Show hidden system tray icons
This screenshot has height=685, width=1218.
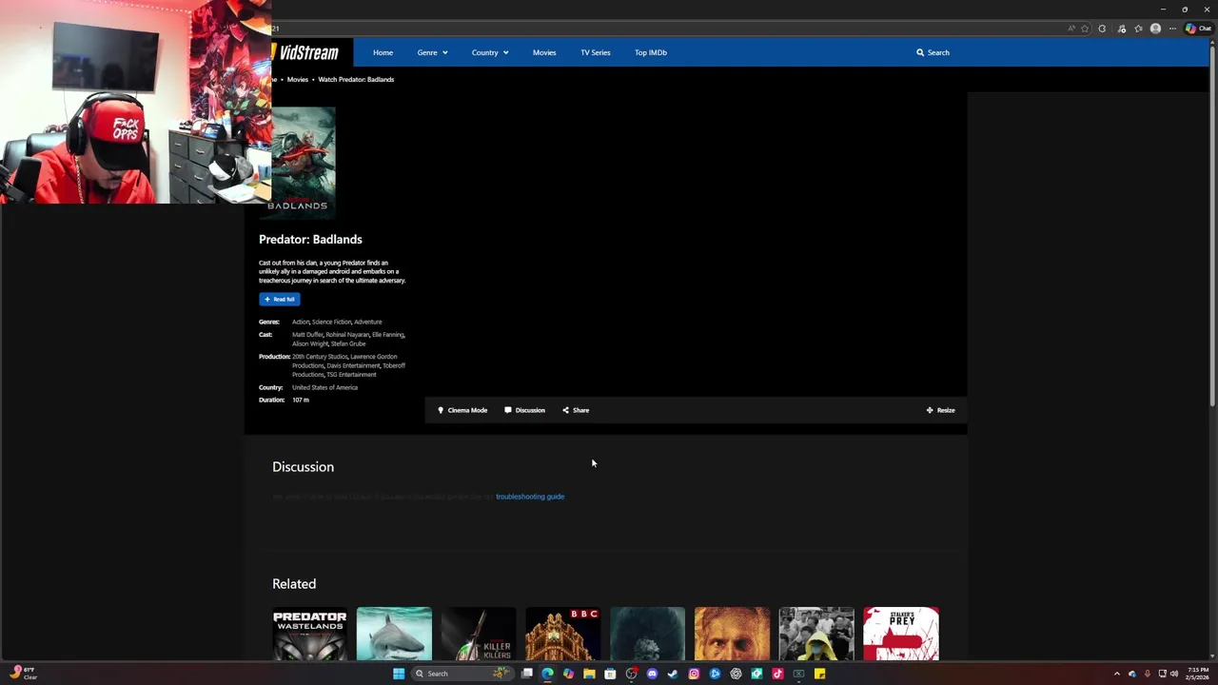1117,674
